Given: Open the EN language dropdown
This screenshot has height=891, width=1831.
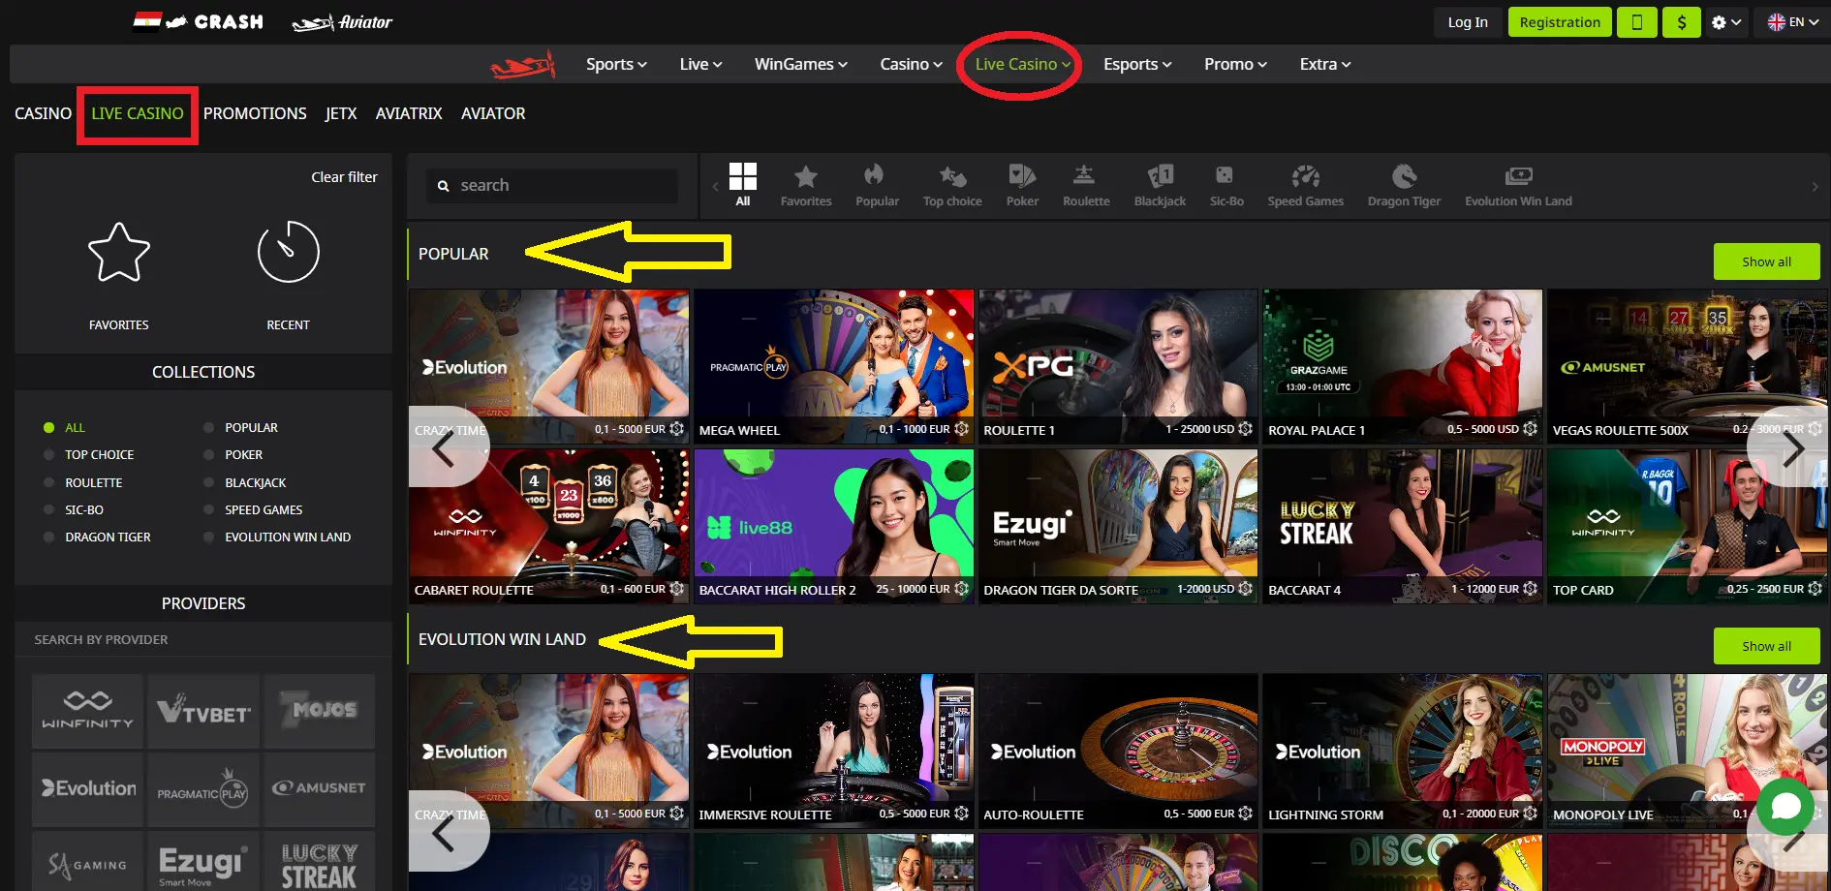Looking at the screenshot, I should tap(1790, 21).
